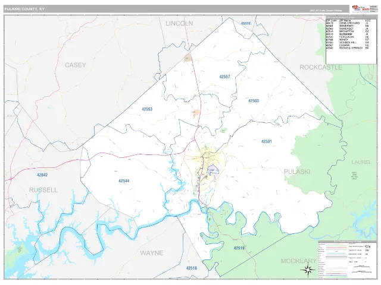Select the PULASKI county label
Screen dimensions: 381x285
297,172
